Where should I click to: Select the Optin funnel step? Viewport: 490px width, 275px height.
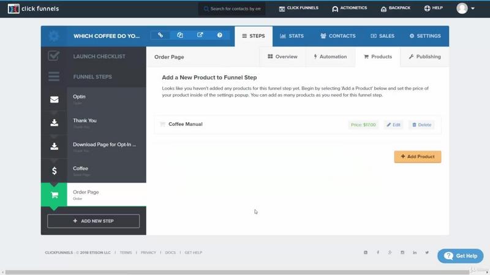pos(94,100)
